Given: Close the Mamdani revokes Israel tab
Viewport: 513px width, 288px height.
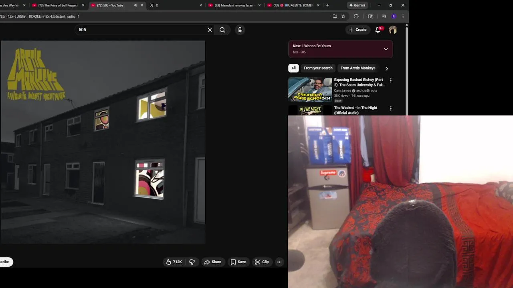Looking at the screenshot, I should (x=260, y=5).
